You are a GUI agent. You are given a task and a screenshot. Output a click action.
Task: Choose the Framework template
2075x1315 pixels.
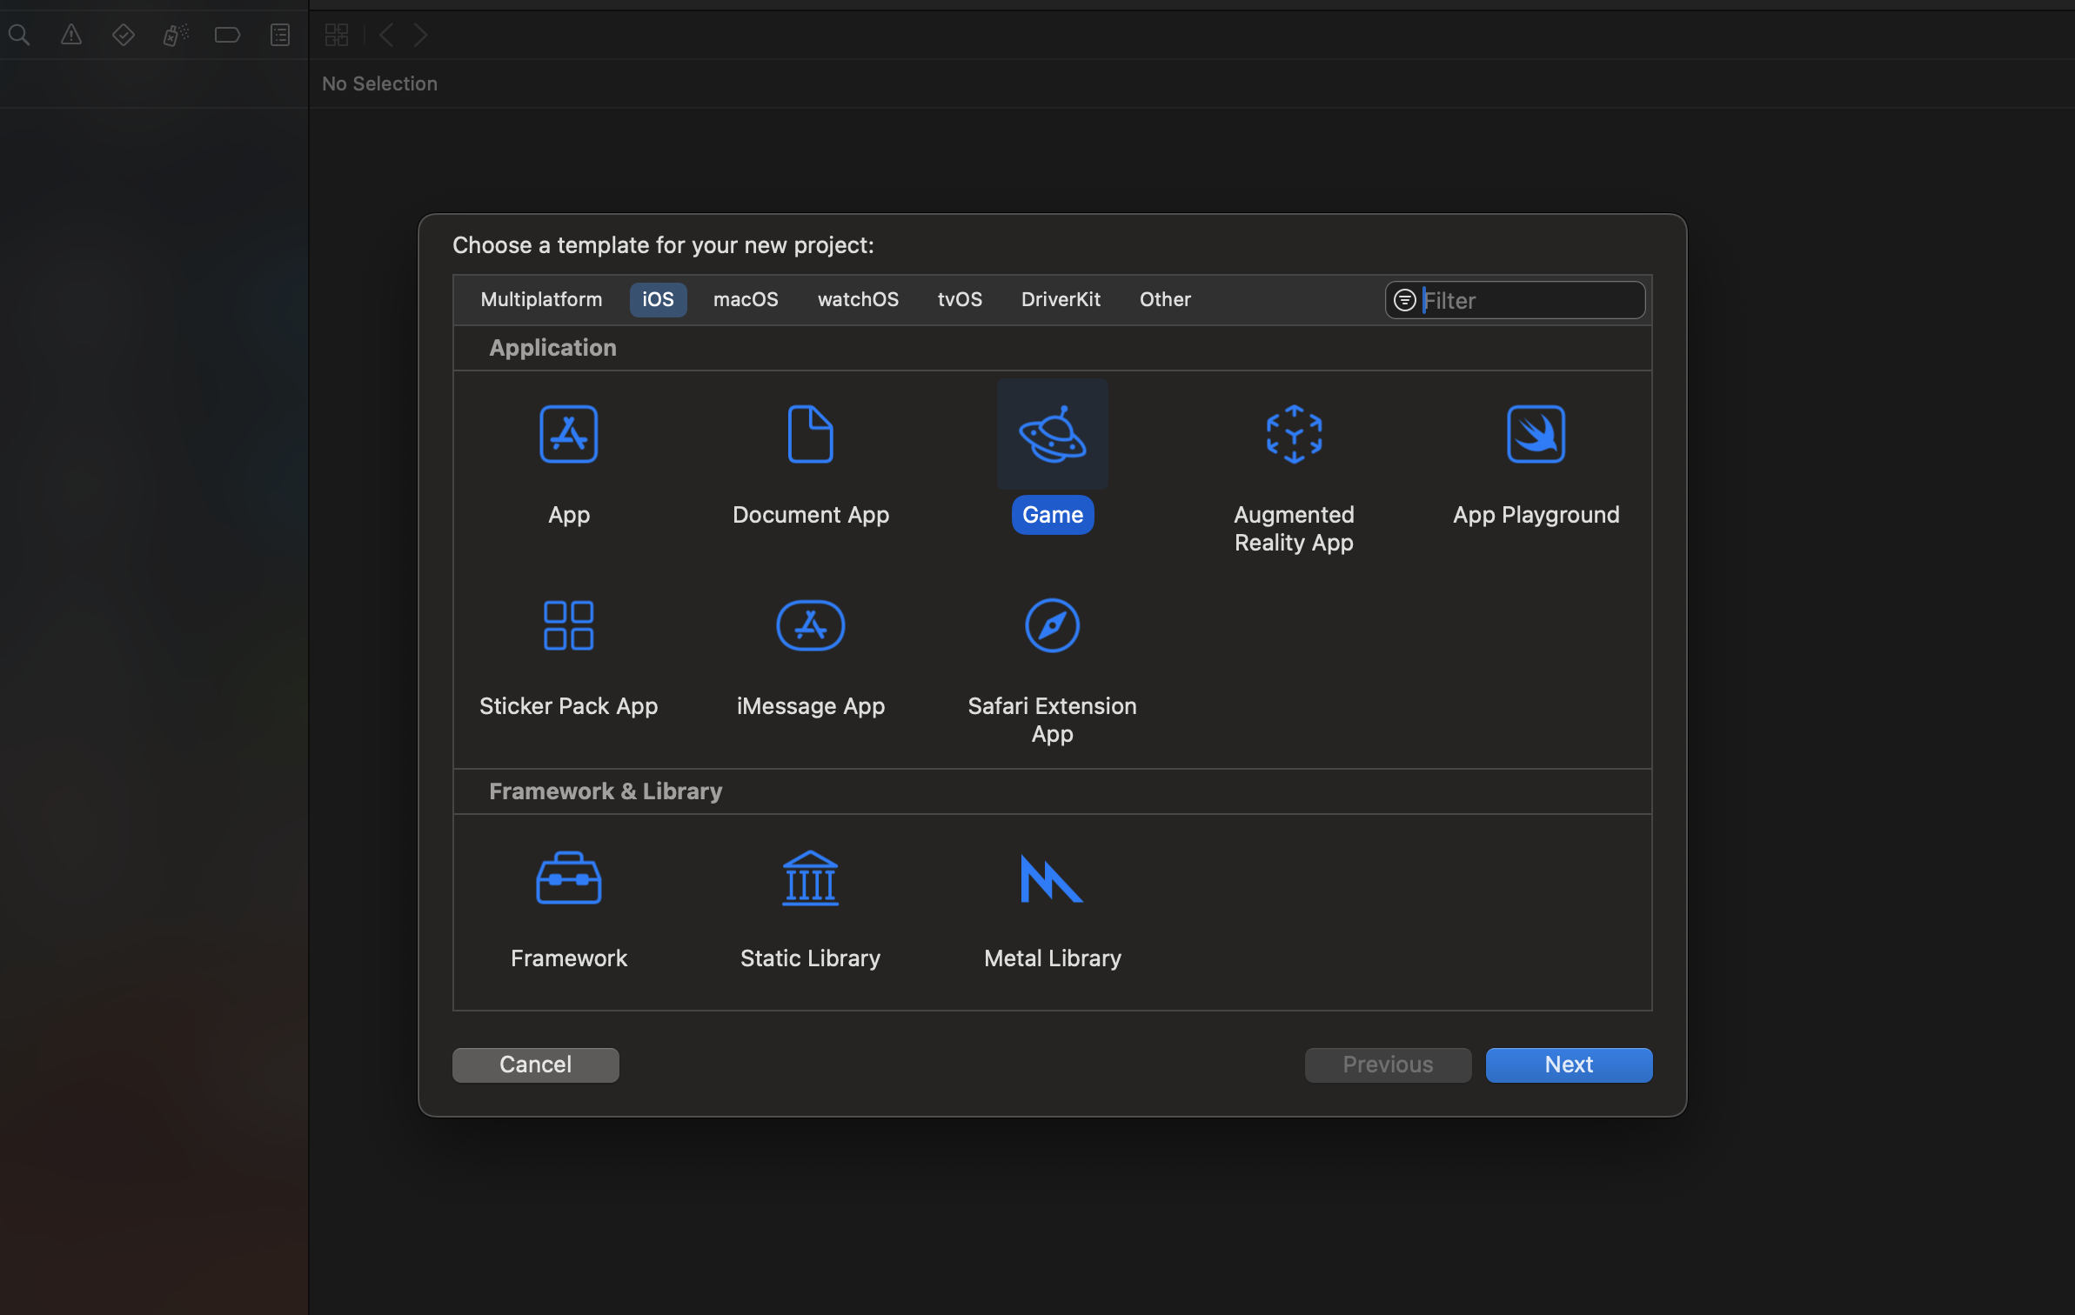pos(568,878)
